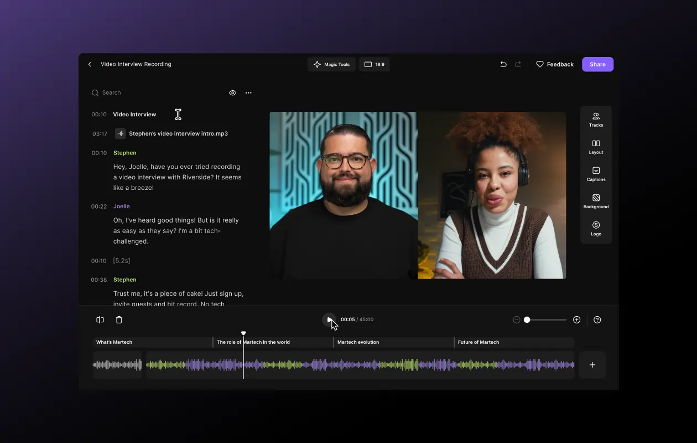Open the Tracks panel
697x443 pixels.
tap(596, 120)
